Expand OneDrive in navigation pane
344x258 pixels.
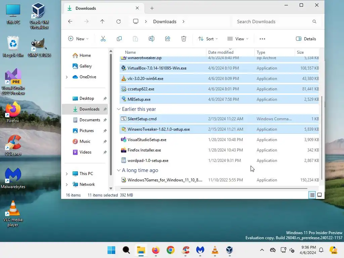(x=67, y=77)
